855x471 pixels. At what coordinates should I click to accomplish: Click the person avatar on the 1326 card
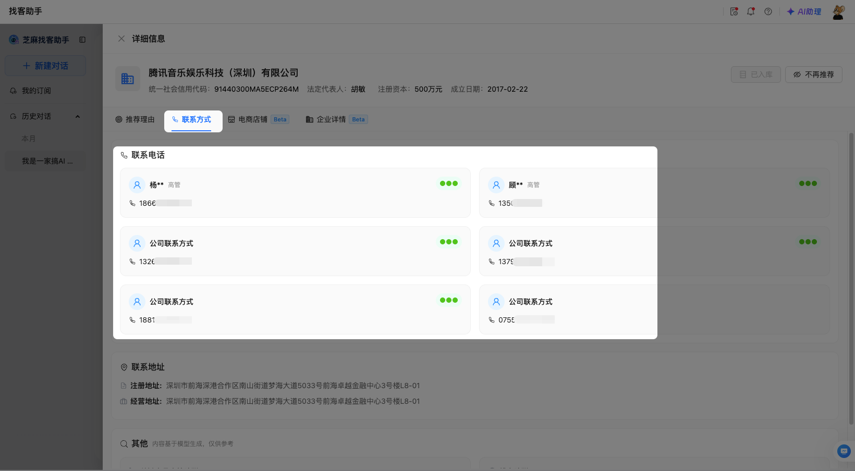tap(137, 243)
